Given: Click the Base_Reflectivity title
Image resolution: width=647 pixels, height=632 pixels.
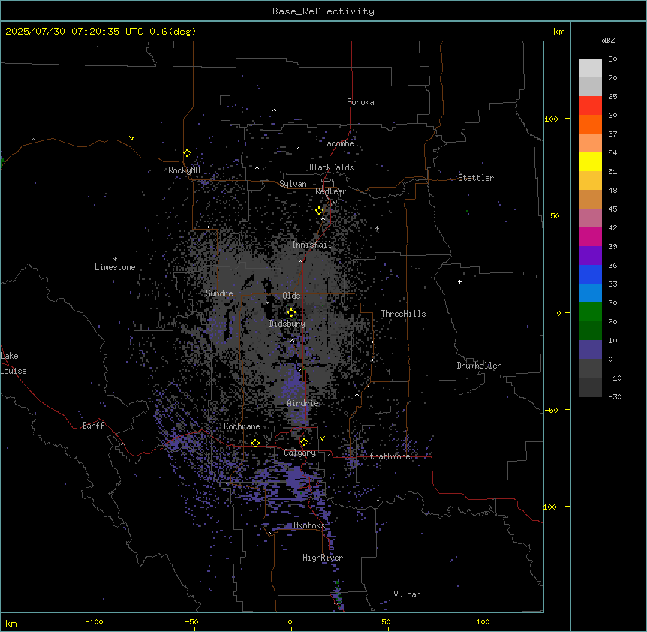Looking at the screenshot, I should click(323, 11).
